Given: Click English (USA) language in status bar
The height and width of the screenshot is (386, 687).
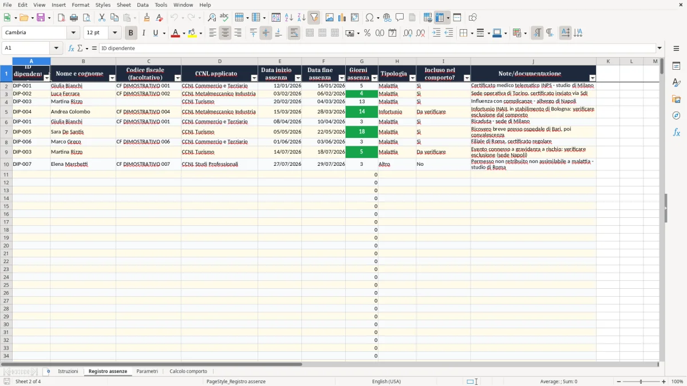Looking at the screenshot, I should [386, 381].
